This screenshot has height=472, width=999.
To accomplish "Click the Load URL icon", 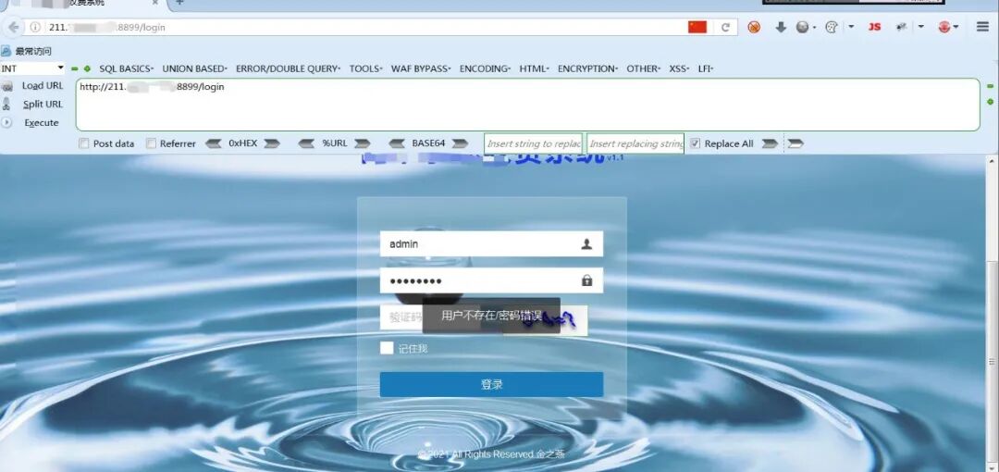I will [x=7, y=86].
